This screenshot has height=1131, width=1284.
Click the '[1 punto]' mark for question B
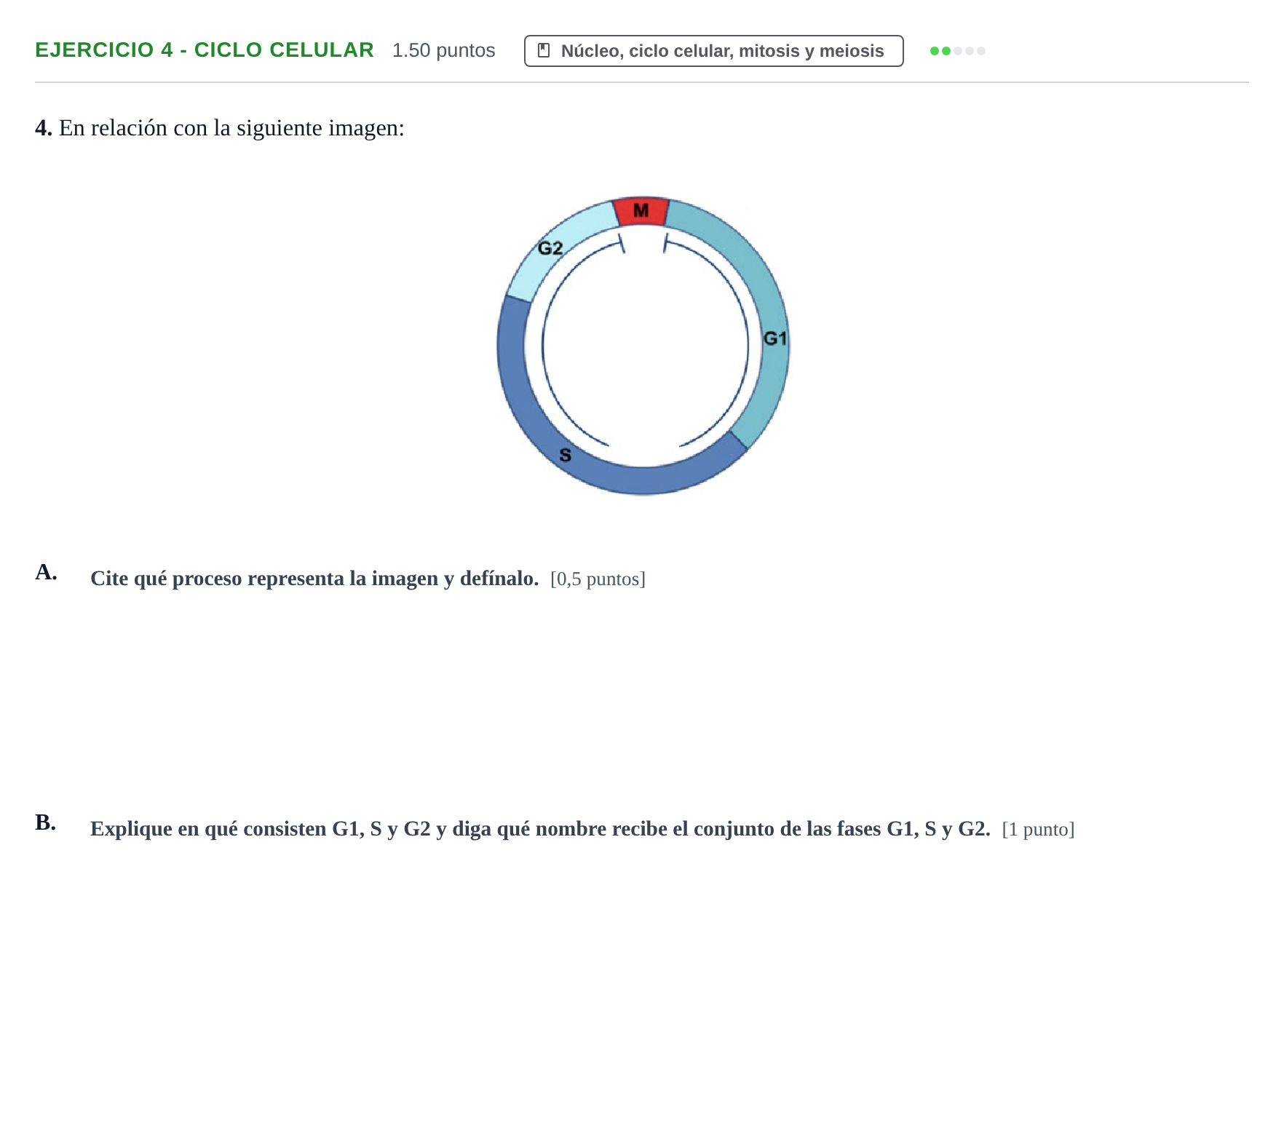[1038, 830]
